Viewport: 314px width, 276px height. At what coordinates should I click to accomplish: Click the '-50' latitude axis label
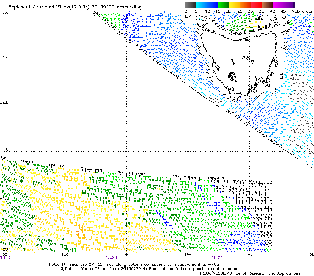tap(4, 249)
